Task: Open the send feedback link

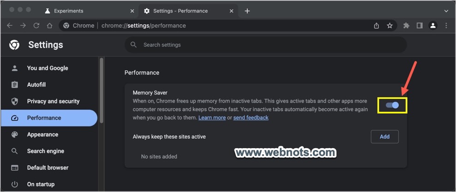Action: (251, 118)
